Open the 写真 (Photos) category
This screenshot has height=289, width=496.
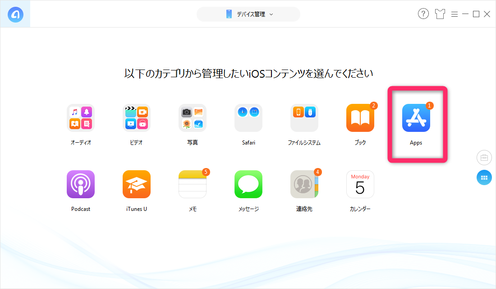pos(193,118)
